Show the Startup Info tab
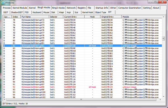The image size is (168, 108). click(102, 8)
